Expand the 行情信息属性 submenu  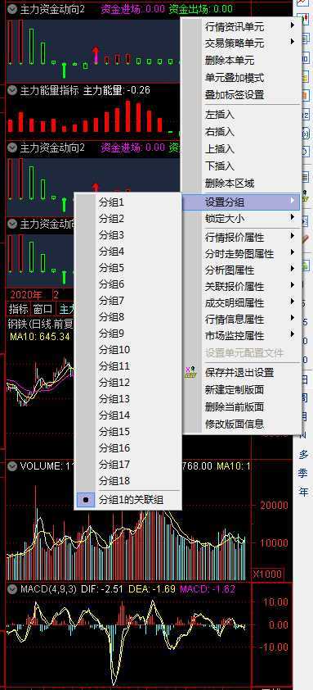coord(241,319)
